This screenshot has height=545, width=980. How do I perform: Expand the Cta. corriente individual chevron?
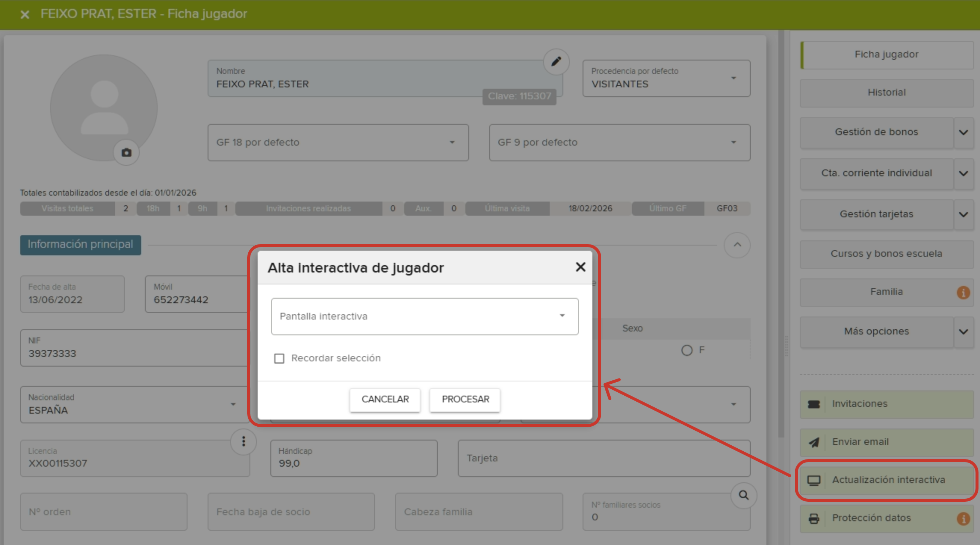click(x=963, y=174)
